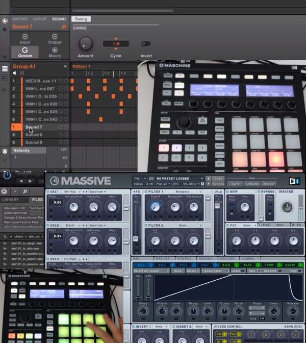Open the No Preset Loaded dropdown
This screenshot has height=343, width=306.
[179, 179]
